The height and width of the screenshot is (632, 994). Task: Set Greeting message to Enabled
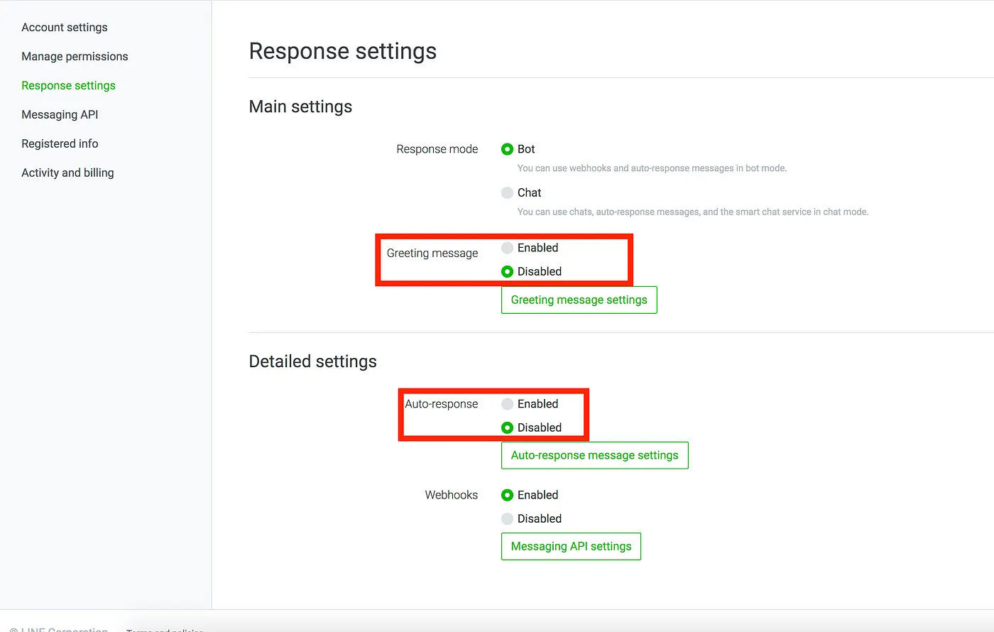507,248
